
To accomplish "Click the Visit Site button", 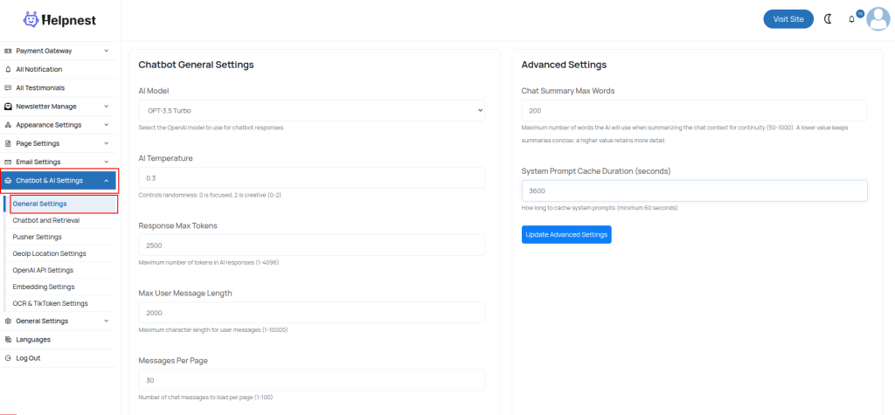I will 787,18.
